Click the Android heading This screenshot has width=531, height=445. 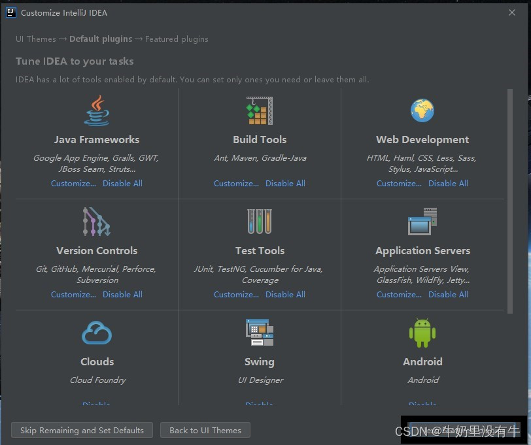422,361
